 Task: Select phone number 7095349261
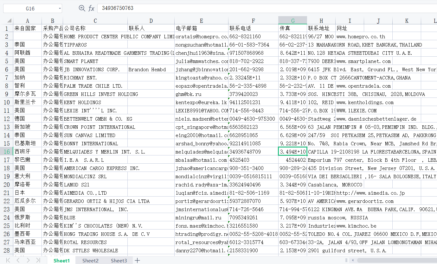coord(253,217)
